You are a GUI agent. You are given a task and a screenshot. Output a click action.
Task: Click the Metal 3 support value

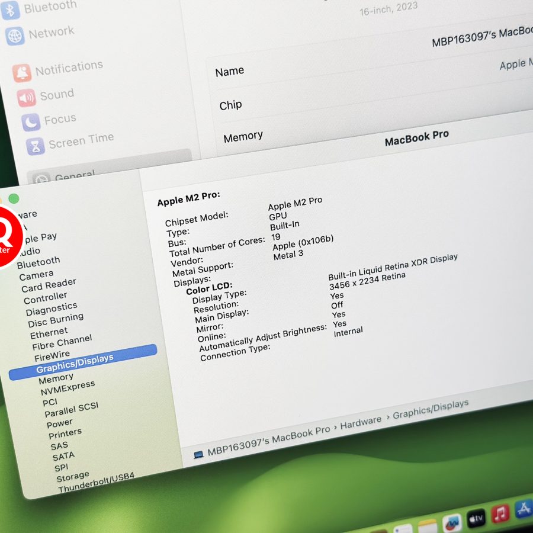point(288,255)
